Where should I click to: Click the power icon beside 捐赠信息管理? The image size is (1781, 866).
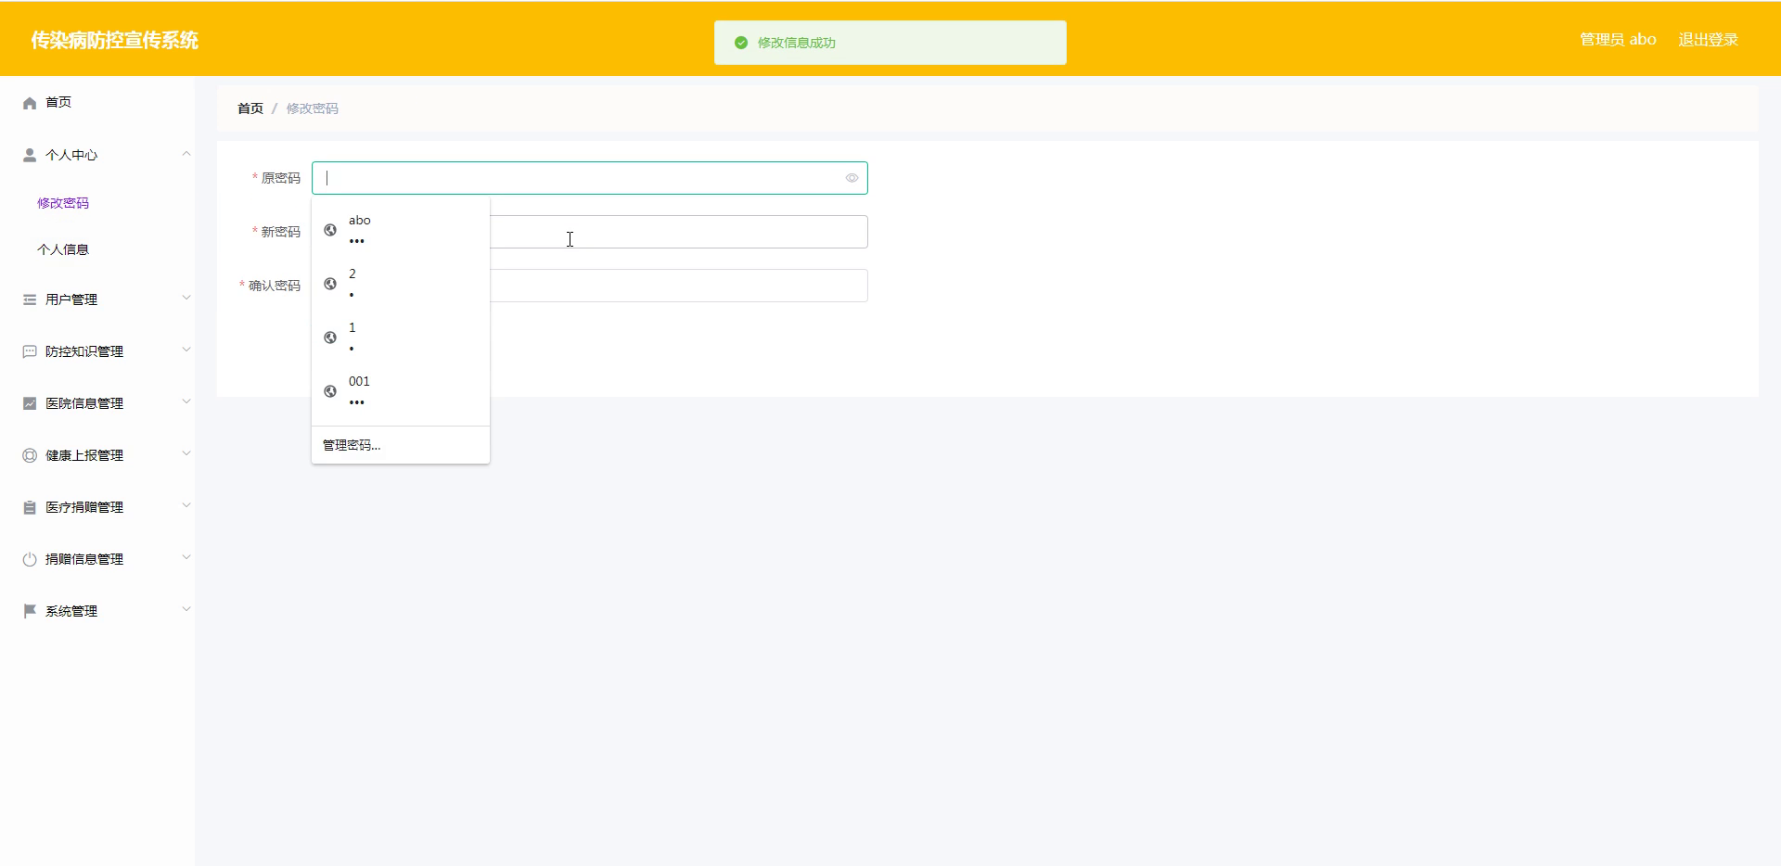[30, 559]
